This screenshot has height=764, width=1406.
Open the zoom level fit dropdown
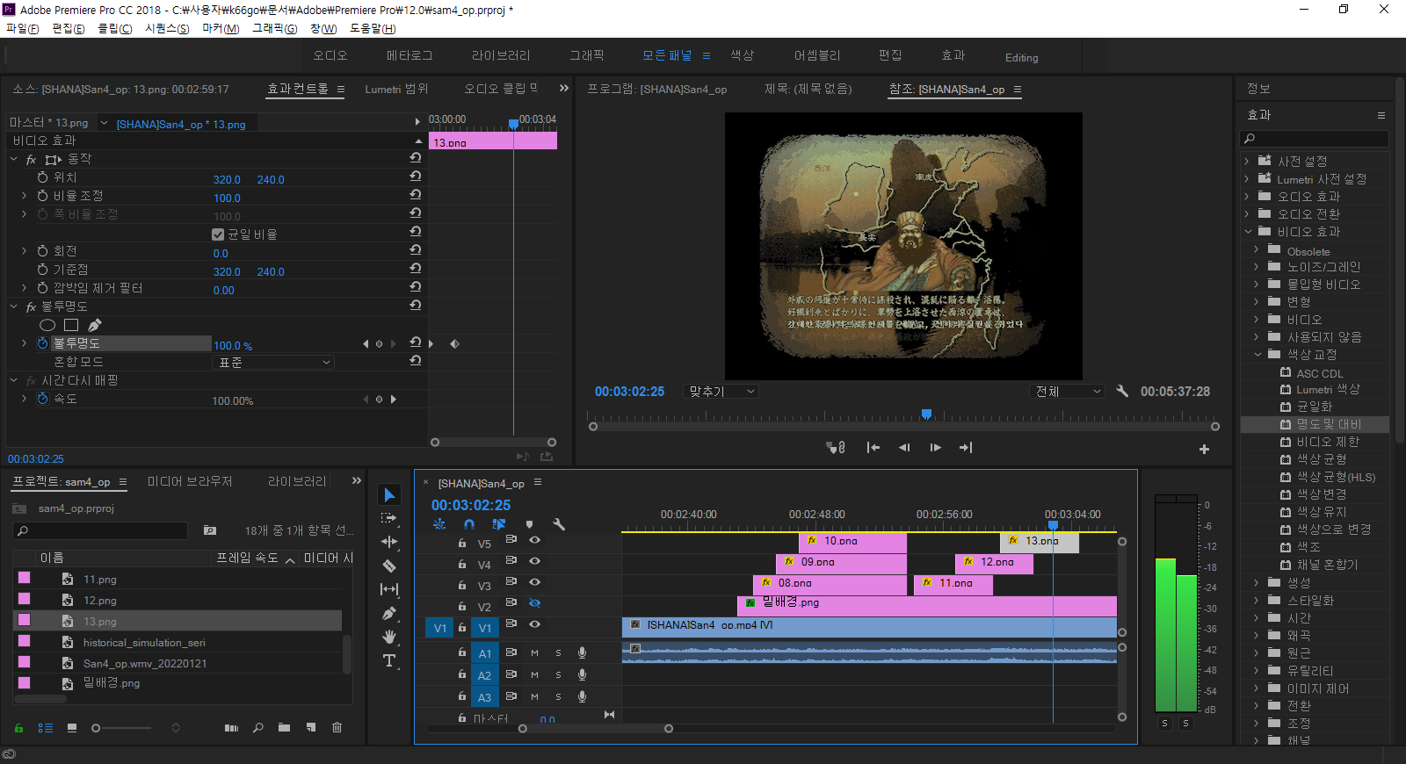click(x=721, y=392)
